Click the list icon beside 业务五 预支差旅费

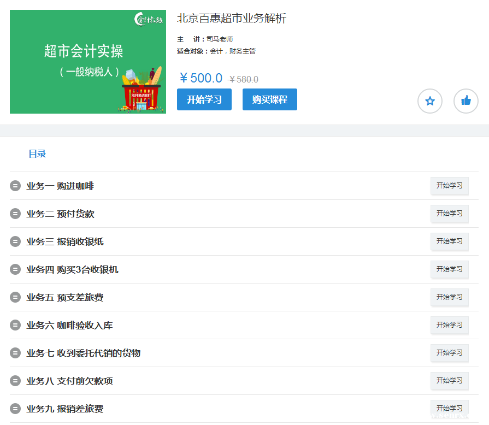15,298
